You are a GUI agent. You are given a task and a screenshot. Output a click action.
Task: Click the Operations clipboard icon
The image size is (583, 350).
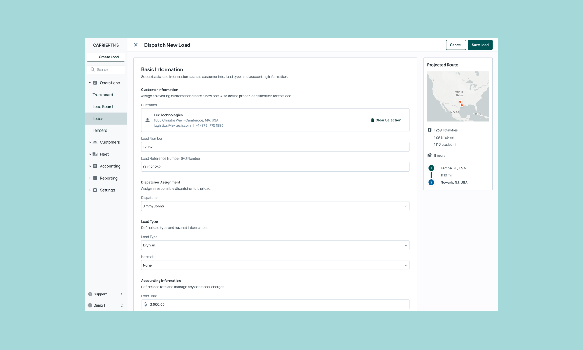pos(95,83)
